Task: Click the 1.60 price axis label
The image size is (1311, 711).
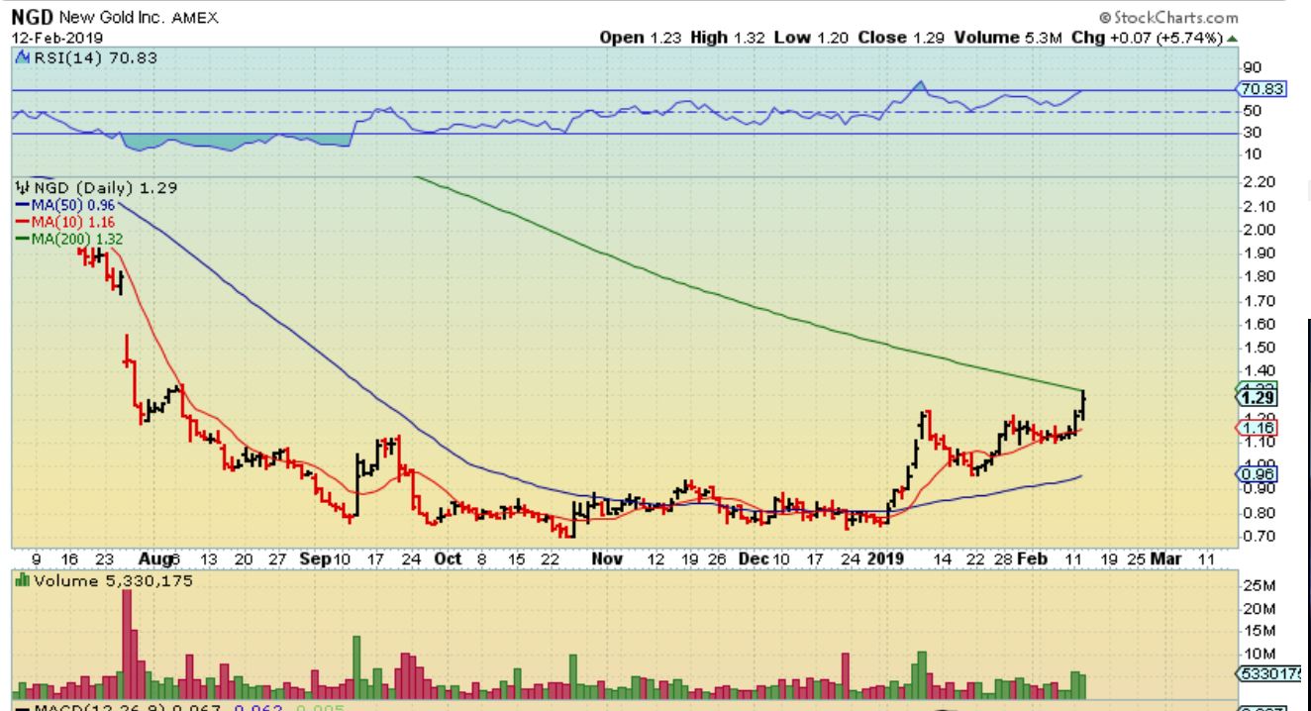Action: 1258,324
